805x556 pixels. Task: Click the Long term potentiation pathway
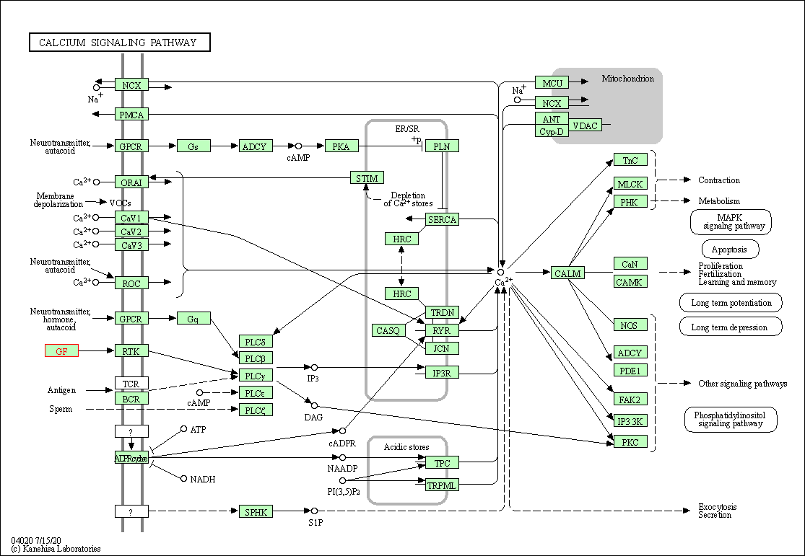pyautogui.click(x=731, y=303)
